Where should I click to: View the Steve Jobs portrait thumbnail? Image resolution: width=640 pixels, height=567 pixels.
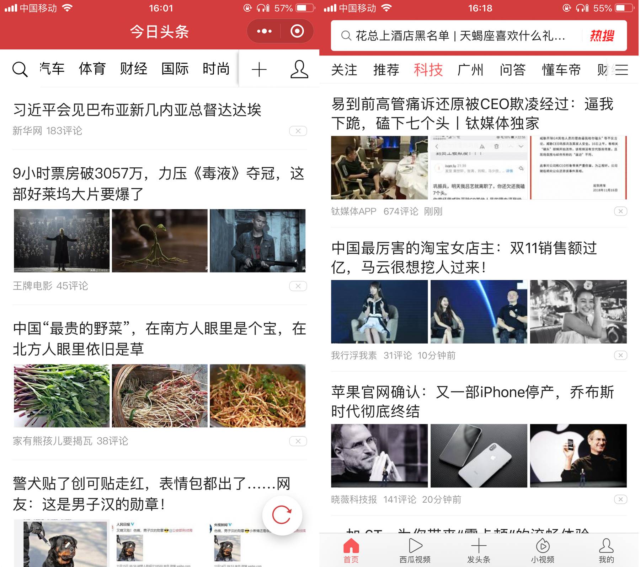[x=379, y=456]
